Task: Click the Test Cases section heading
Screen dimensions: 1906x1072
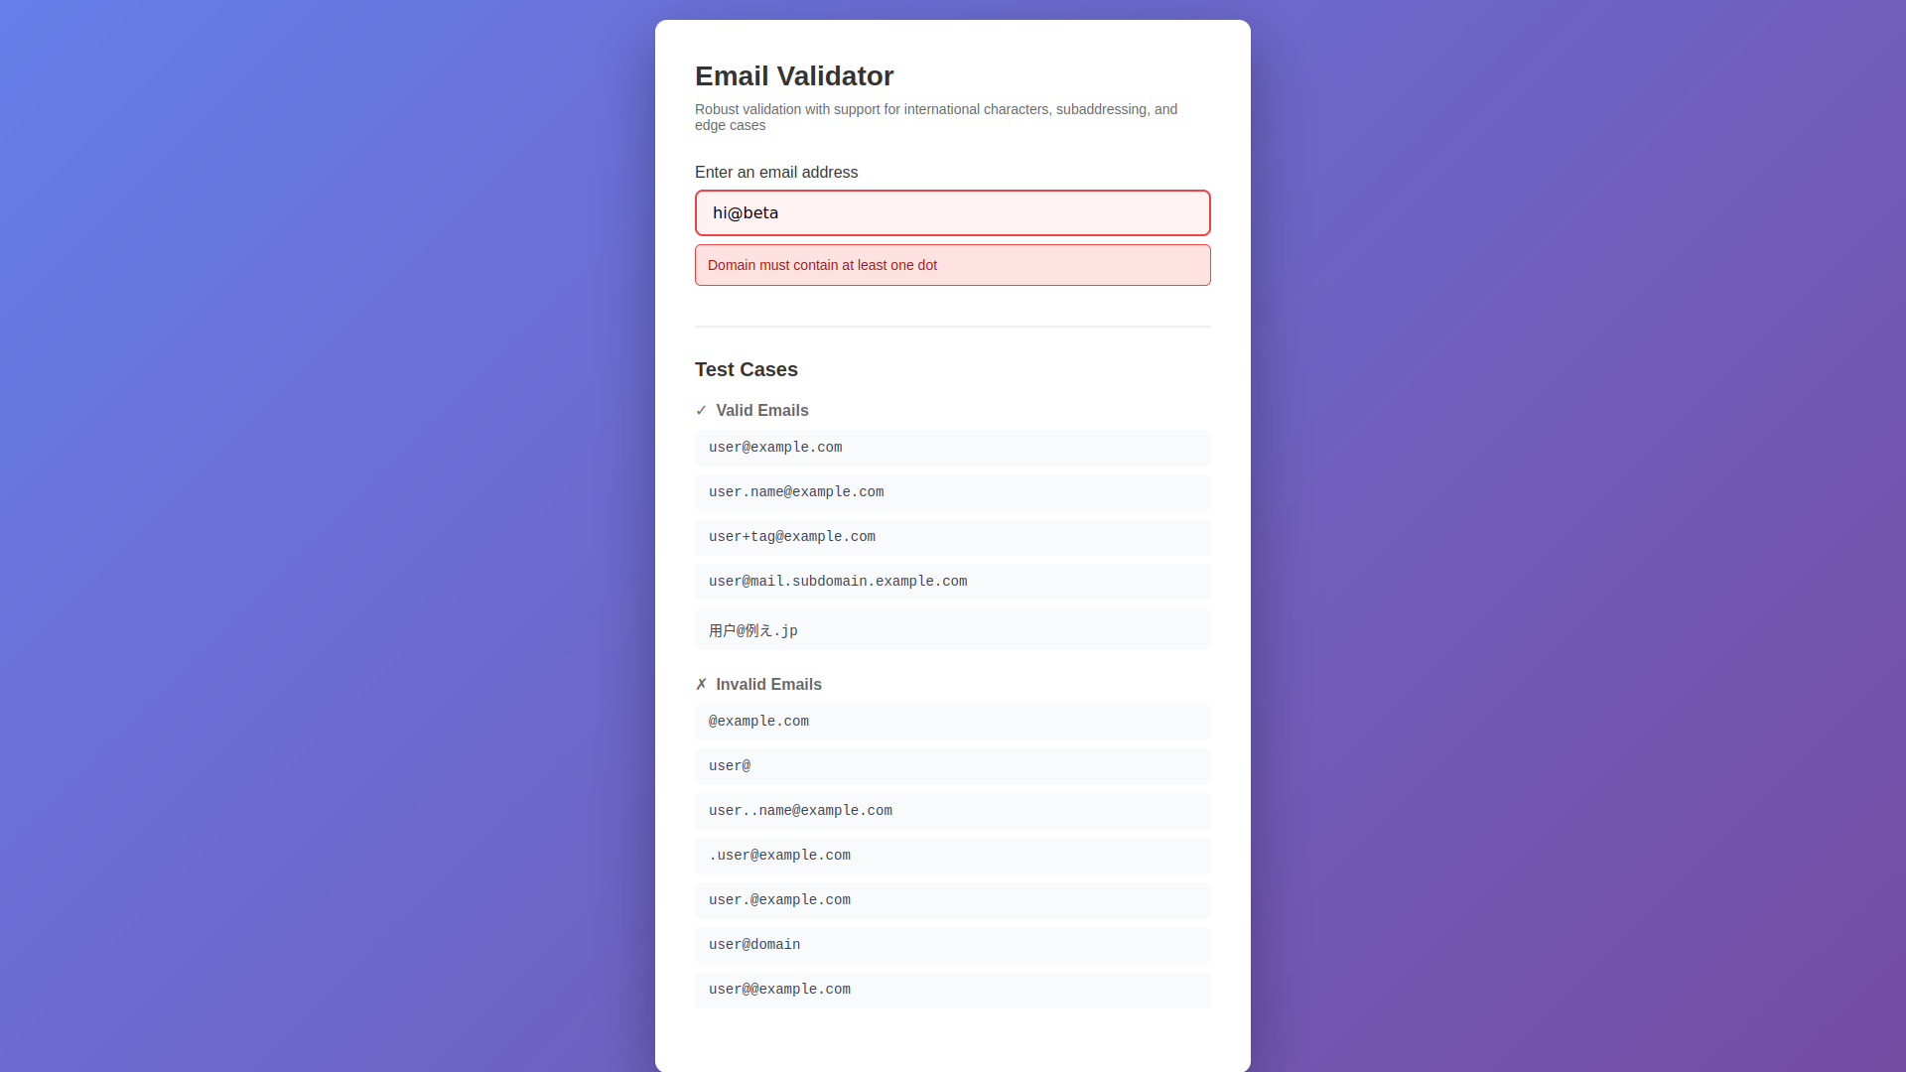Action: 747,369
